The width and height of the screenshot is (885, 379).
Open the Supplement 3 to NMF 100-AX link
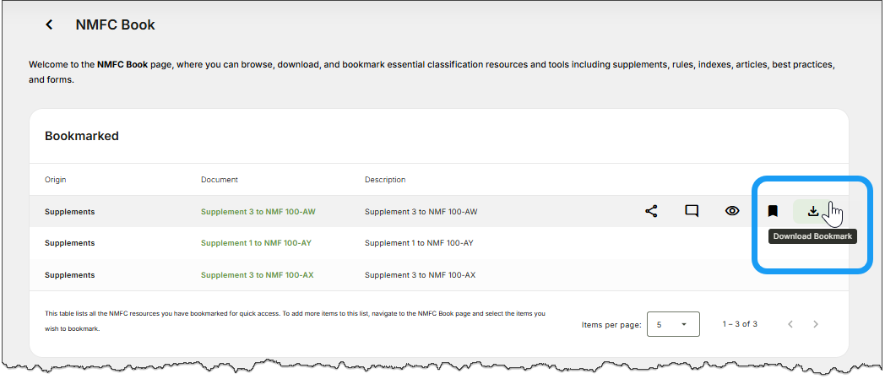[x=257, y=275]
